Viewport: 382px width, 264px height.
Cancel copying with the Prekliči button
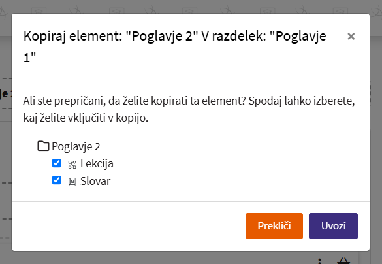[274, 226]
